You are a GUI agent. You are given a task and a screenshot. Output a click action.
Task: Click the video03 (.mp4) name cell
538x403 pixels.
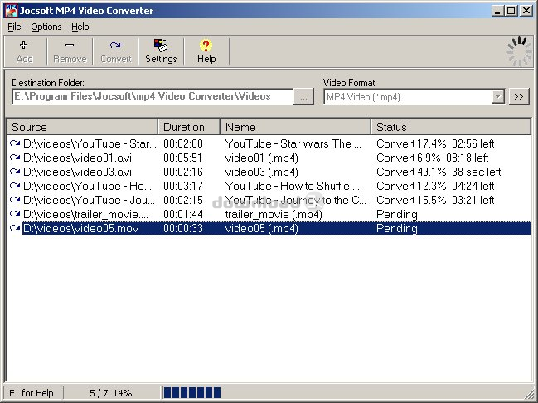(261, 172)
